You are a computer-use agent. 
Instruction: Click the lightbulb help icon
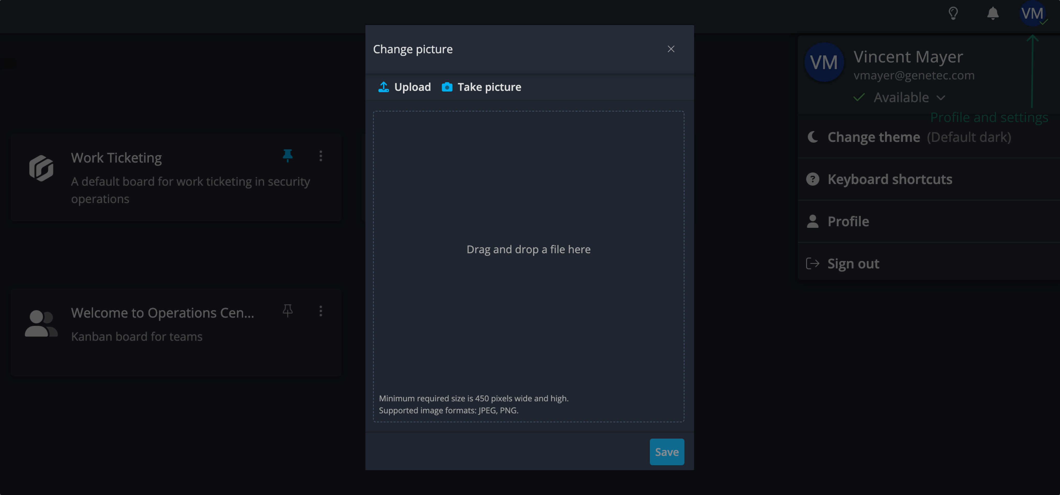(x=953, y=13)
